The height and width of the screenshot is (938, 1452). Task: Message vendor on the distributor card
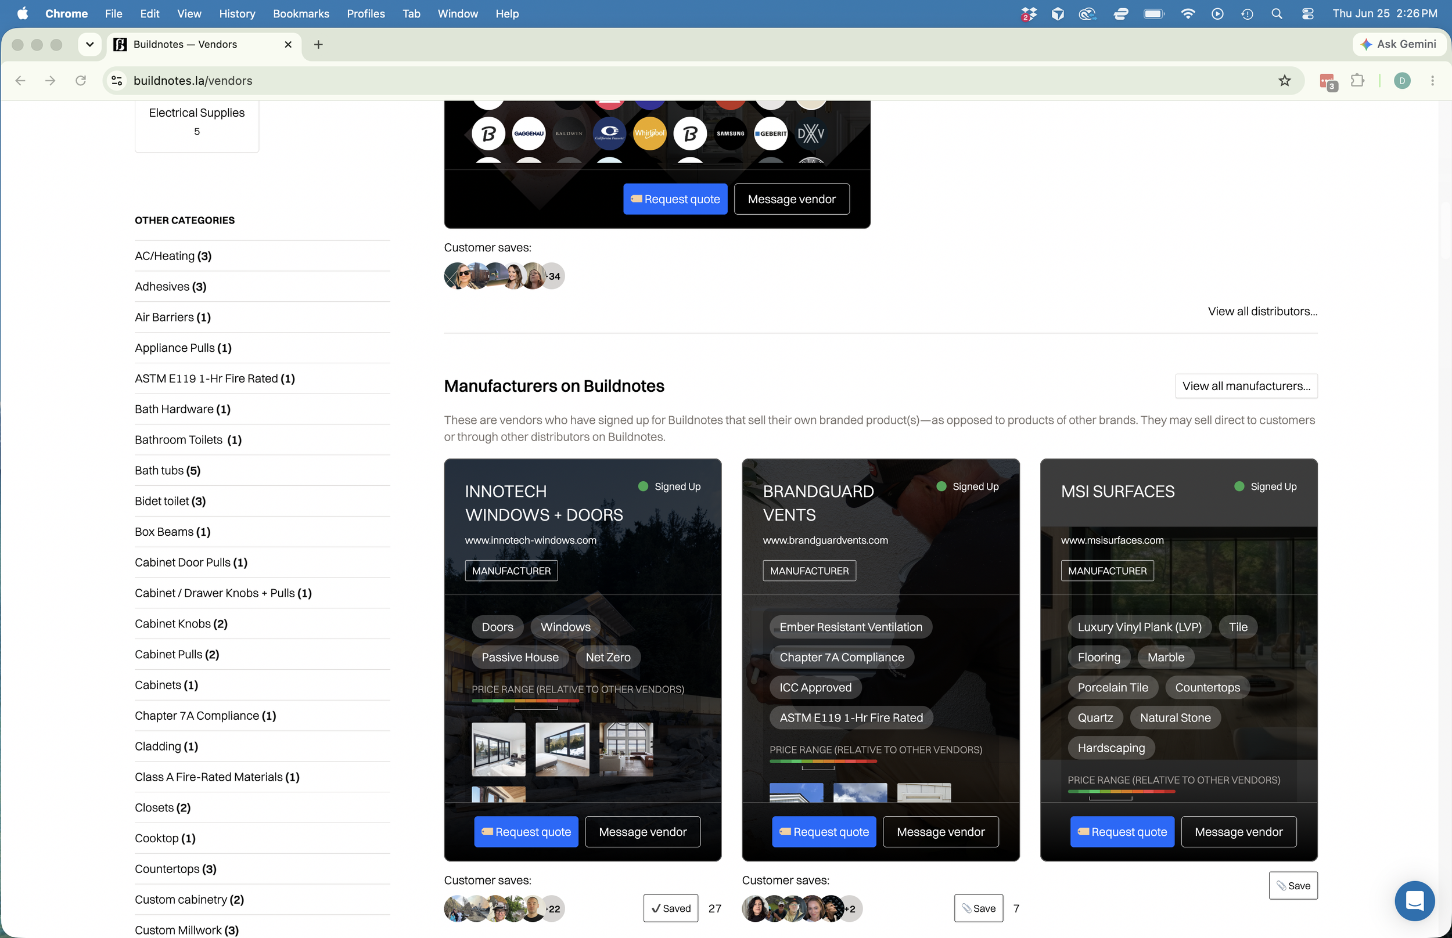point(791,199)
